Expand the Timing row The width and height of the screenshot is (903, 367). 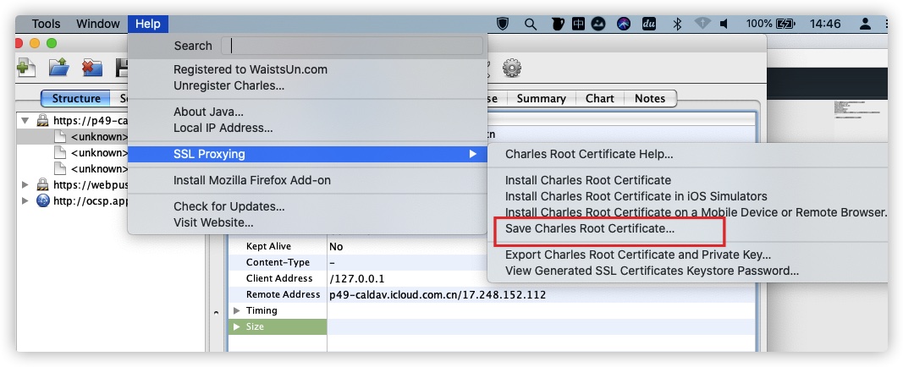pyautogui.click(x=237, y=310)
